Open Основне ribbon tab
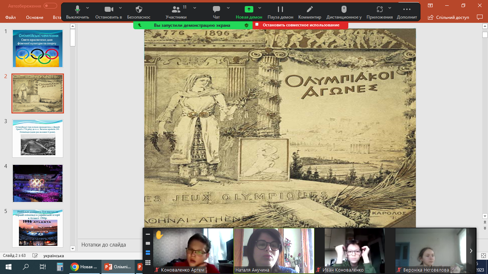 click(x=35, y=17)
